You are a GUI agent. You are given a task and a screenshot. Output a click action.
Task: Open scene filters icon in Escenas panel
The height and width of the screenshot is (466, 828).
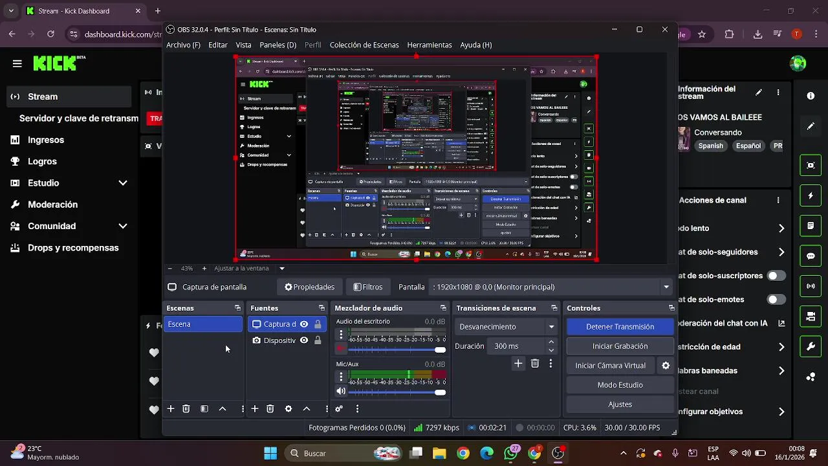click(204, 409)
